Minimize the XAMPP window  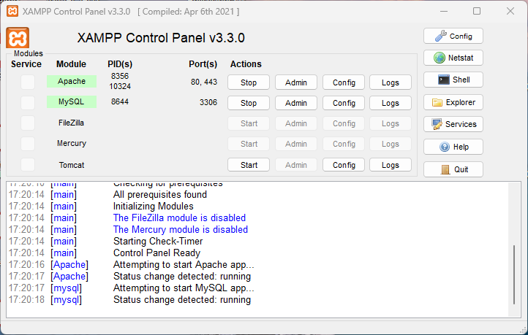tap(444, 11)
